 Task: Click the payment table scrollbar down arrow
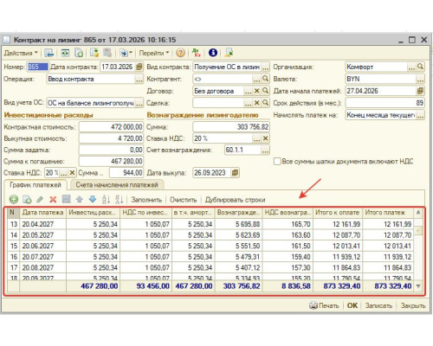point(418,286)
